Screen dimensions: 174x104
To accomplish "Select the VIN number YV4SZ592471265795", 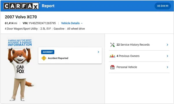I will [42, 23].
